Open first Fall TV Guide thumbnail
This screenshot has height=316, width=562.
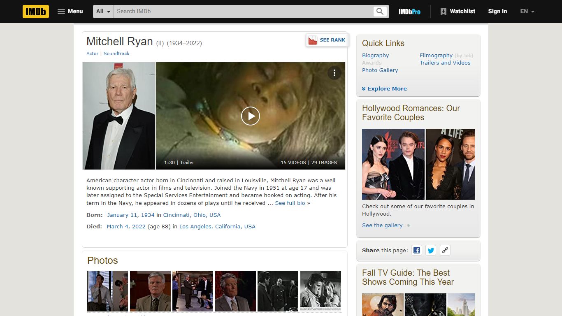pyautogui.click(x=383, y=304)
